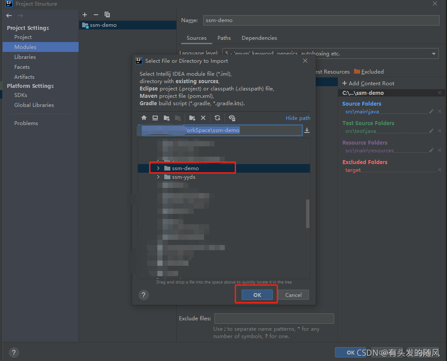Switch to the Sources tab

click(196, 38)
